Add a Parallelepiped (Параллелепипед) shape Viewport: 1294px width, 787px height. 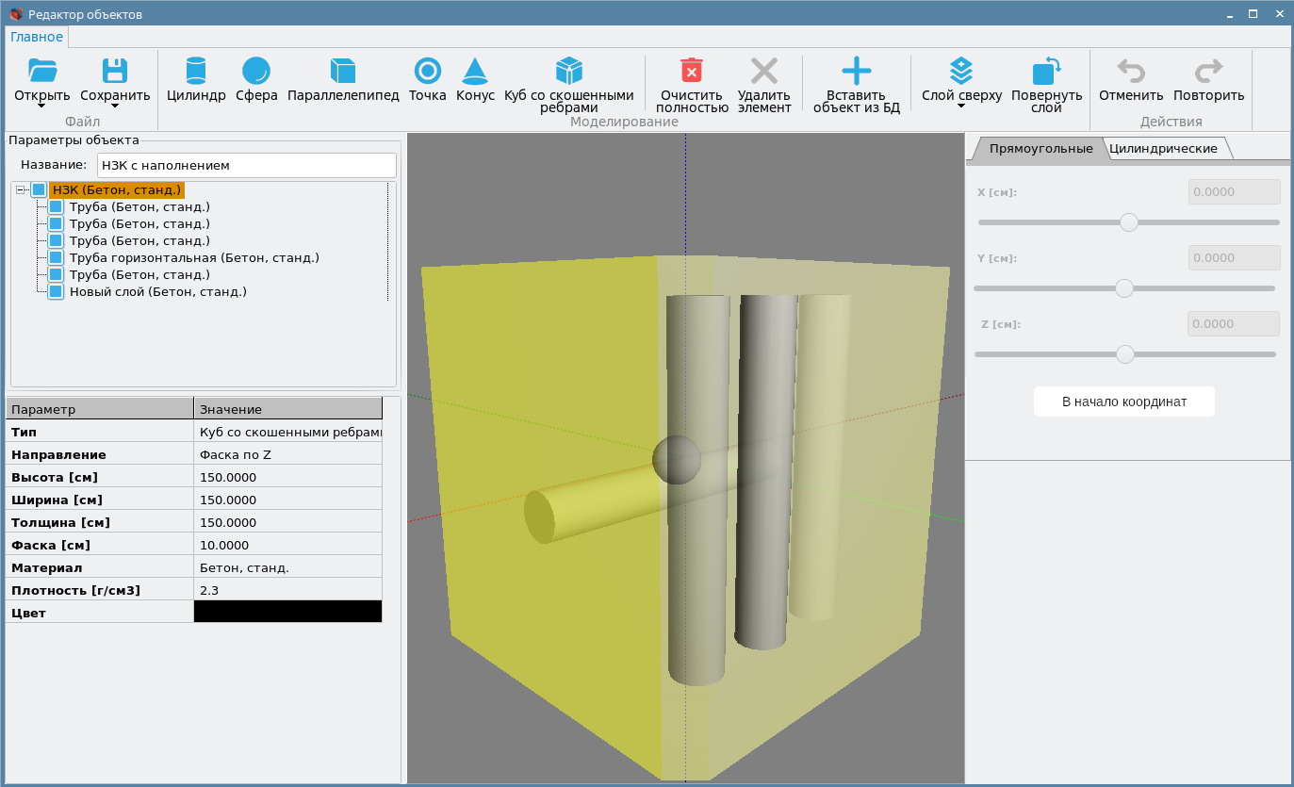[x=343, y=72]
